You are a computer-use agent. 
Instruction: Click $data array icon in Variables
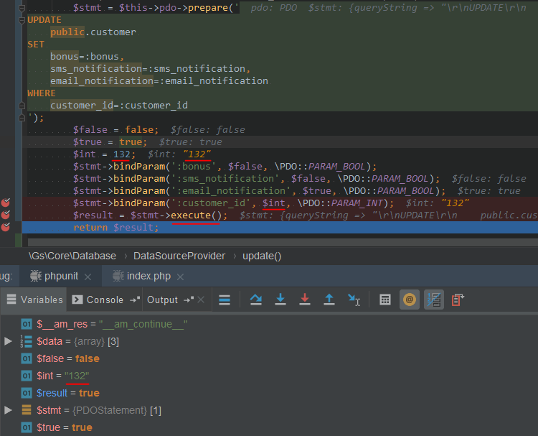point(26,341)
